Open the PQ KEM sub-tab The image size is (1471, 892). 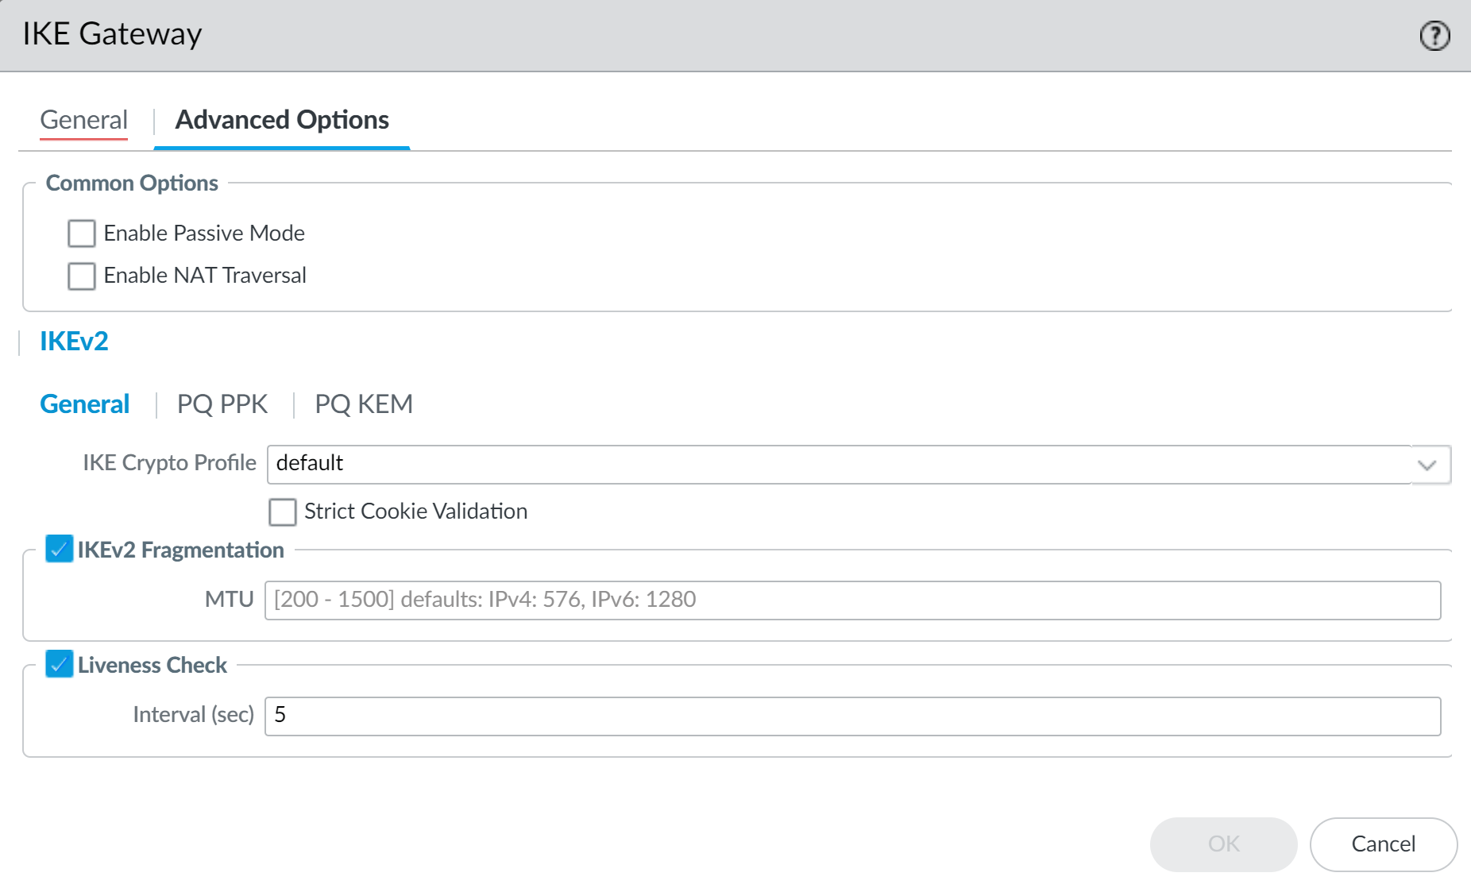364,404
